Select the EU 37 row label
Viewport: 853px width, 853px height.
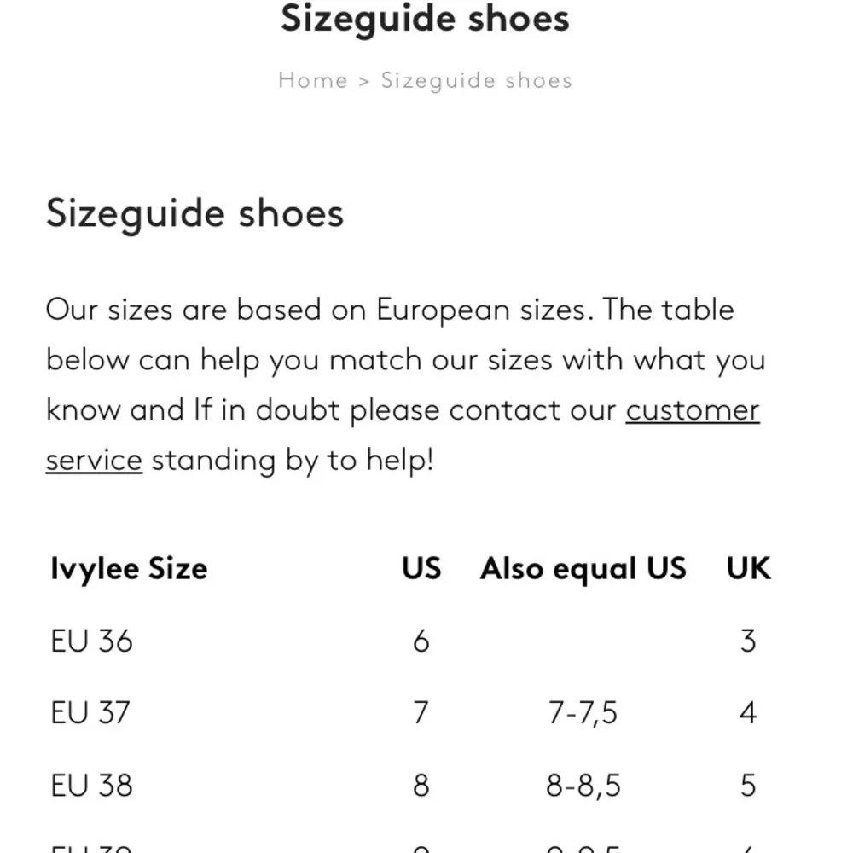point(90,712)
